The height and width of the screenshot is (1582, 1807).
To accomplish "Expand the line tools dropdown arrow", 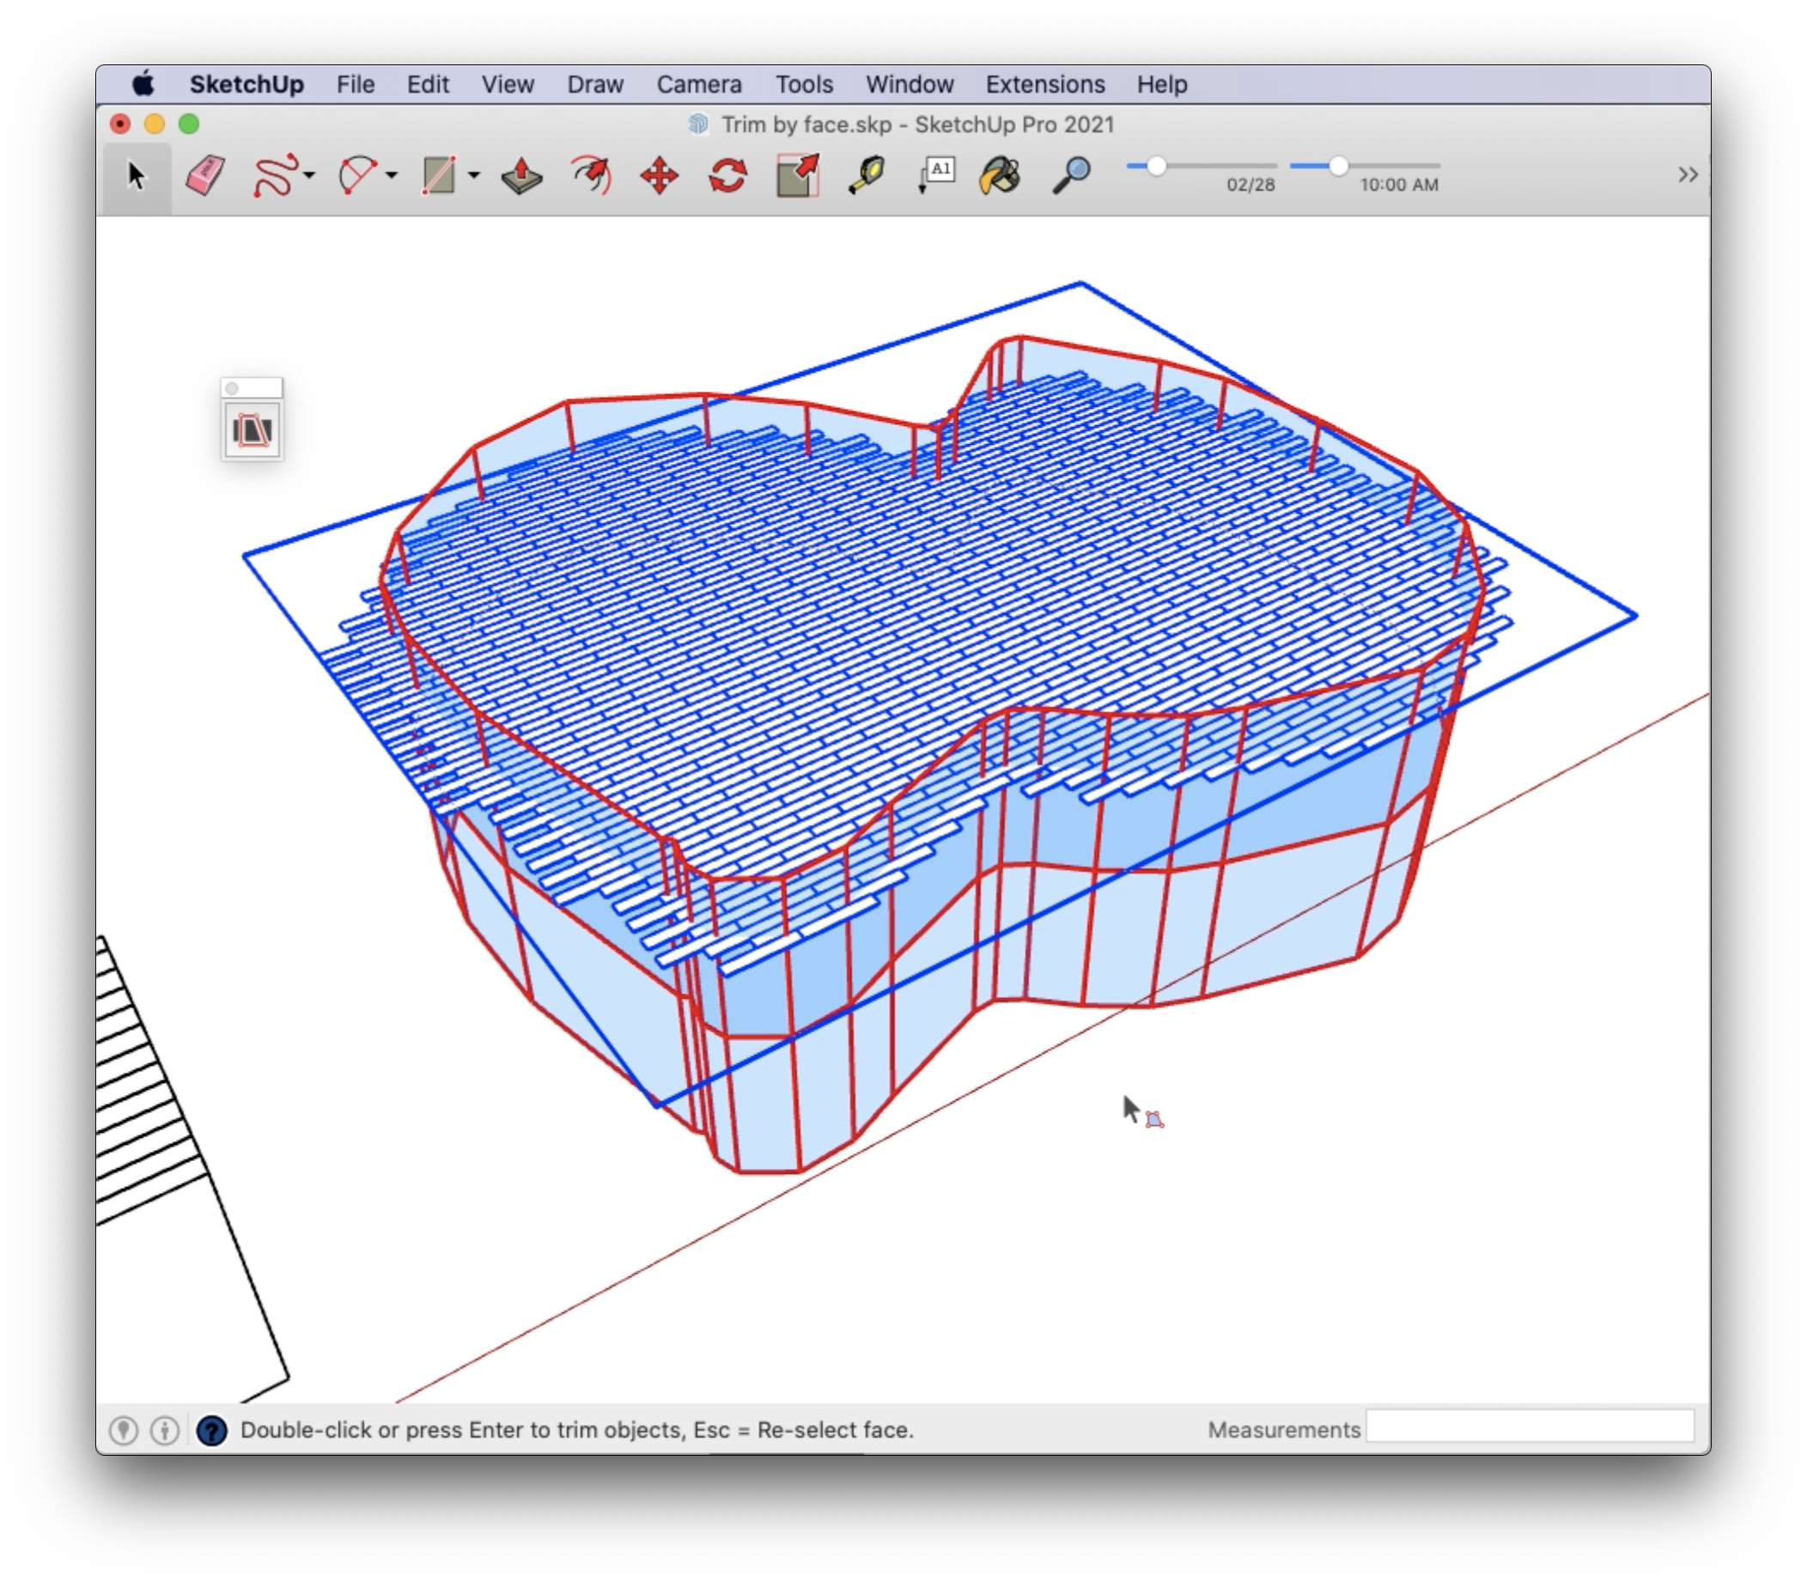I will coord(310,175).
